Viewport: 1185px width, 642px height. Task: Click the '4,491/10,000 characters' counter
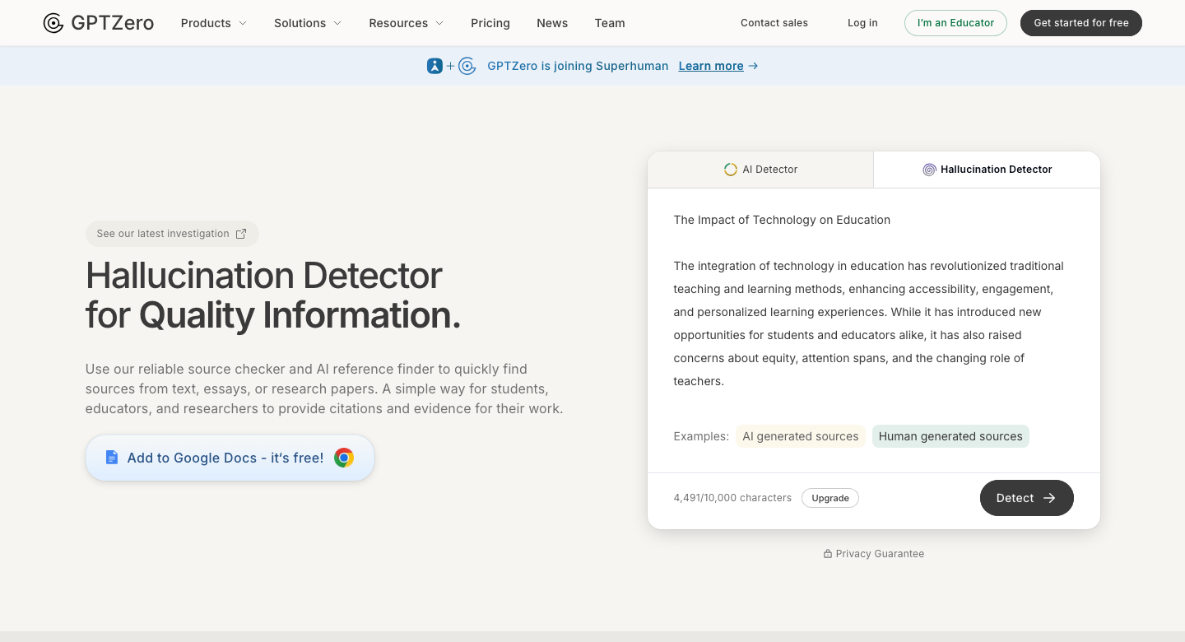732,498
